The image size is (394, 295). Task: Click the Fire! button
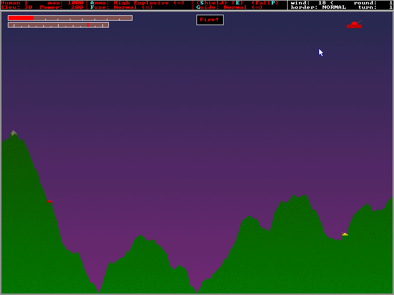point(210,20)
